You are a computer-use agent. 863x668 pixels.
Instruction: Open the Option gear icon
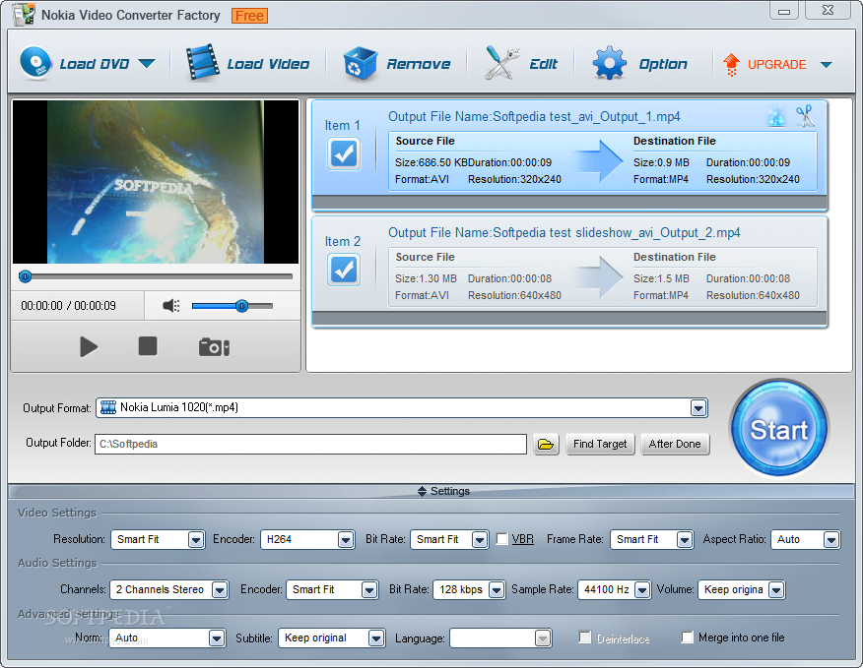pyautogui.click(x=609, y=63)
